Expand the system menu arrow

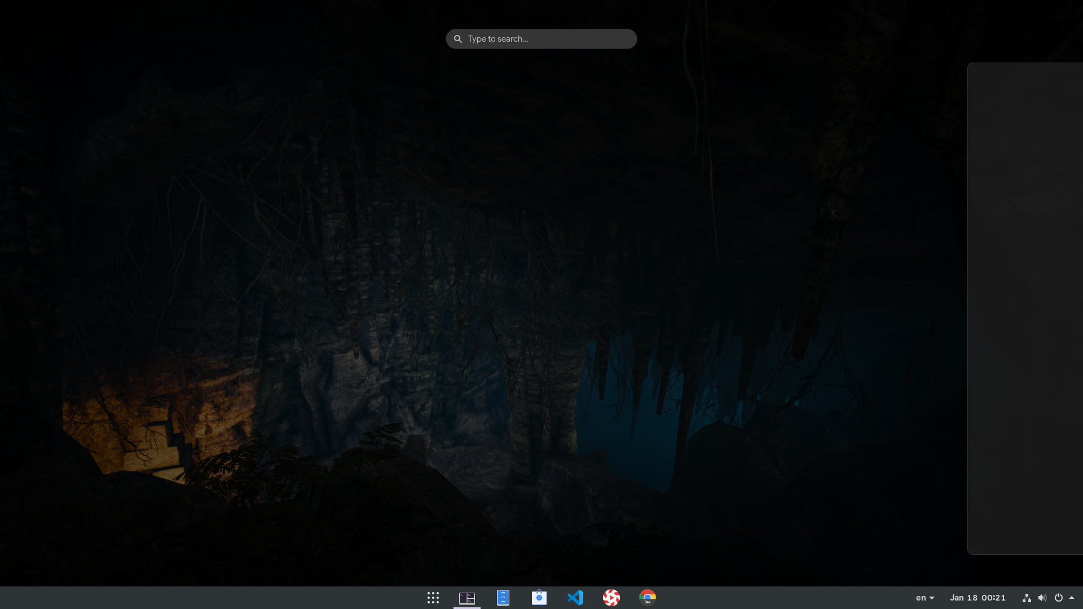[1072, 598]
